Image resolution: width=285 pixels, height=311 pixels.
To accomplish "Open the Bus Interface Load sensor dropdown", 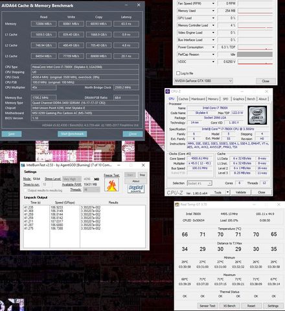I will [x=213, y=40].
